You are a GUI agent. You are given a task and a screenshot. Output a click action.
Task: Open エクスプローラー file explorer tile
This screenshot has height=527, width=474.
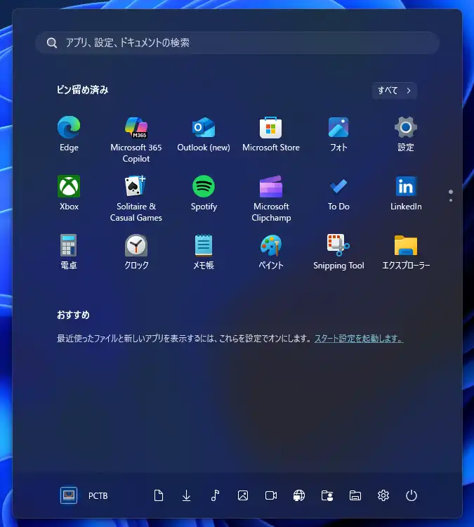(x=406, y=252)
